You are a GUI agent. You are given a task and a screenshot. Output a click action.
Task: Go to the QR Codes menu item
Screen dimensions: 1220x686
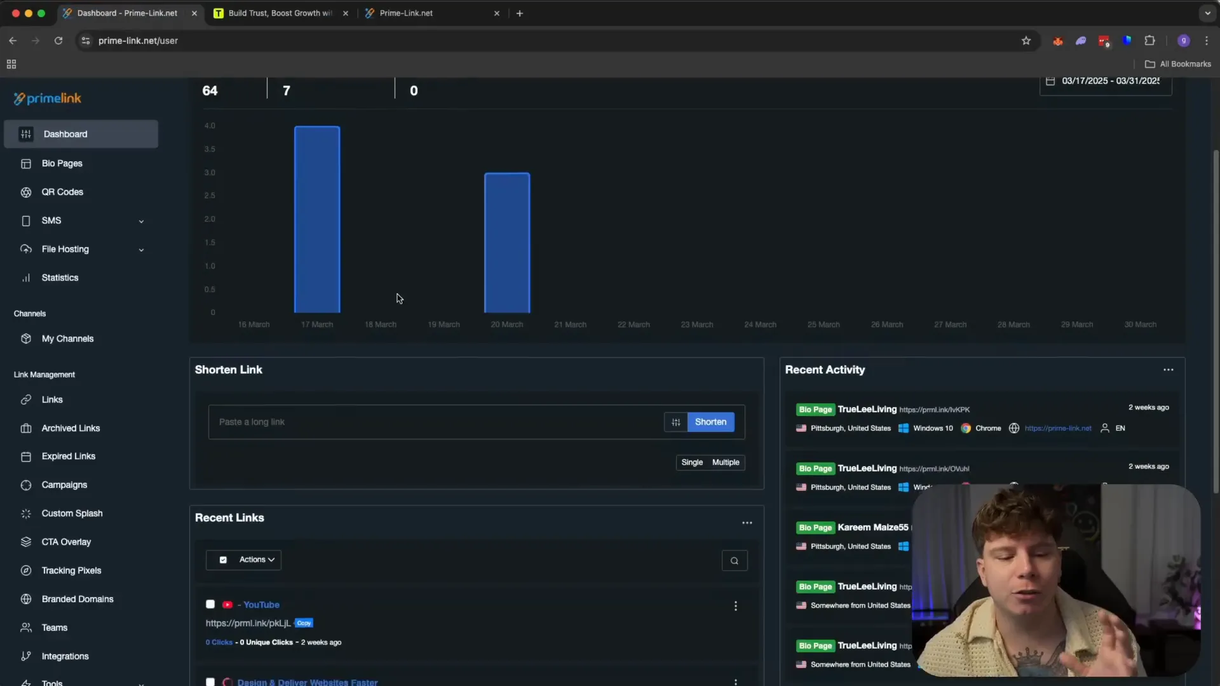(62, 192)
